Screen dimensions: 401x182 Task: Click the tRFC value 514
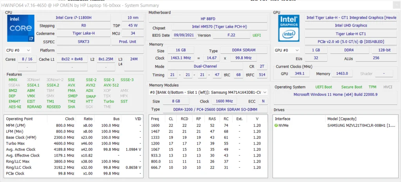(262, 75)
